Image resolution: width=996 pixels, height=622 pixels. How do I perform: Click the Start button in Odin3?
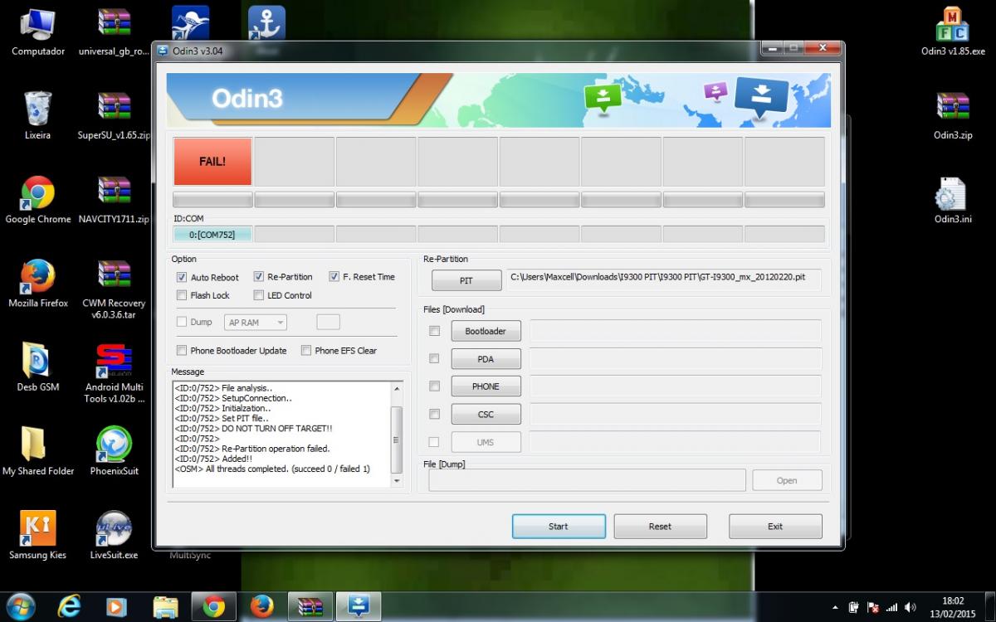point(559,526)
